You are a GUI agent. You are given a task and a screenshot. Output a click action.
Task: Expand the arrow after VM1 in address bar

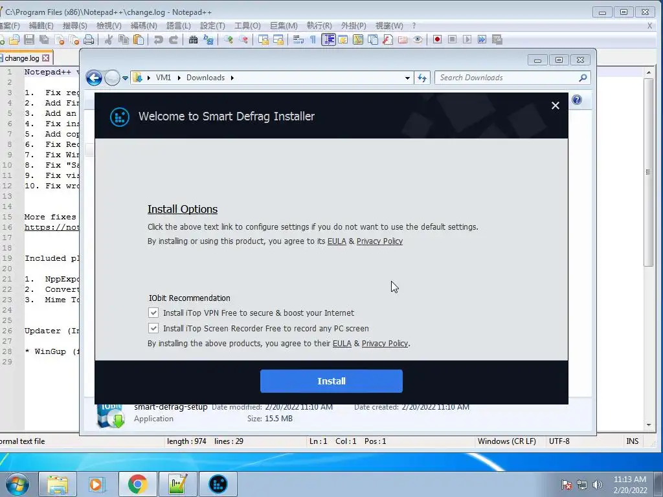click(179, 78)
